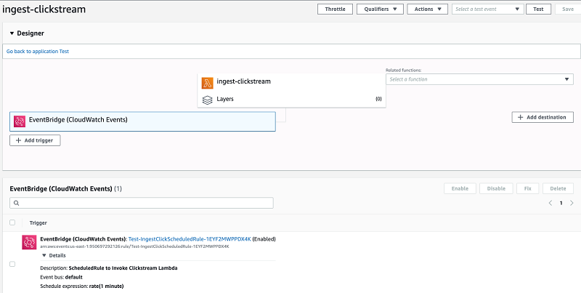Image resolution: width=581 pixels, height=293 pixels.
Task: Click the Layers row in the function card
Action: point(292,99)
